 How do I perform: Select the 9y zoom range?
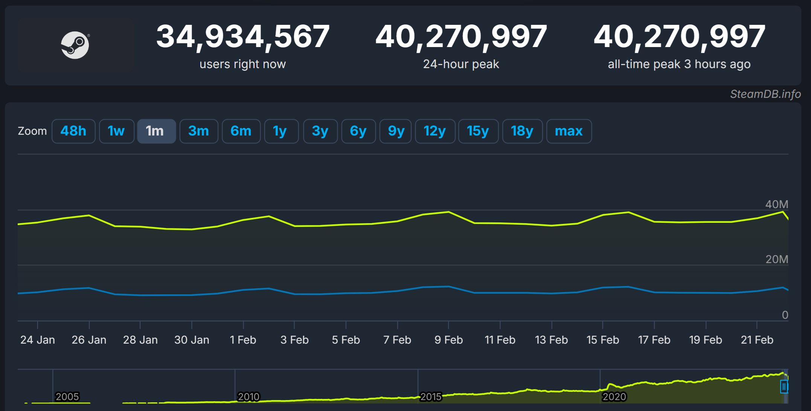[x=396, y=131]
